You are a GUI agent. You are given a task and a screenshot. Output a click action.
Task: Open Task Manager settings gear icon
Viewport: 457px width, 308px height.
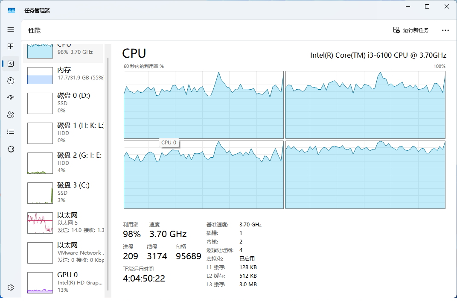coord(11,287)
